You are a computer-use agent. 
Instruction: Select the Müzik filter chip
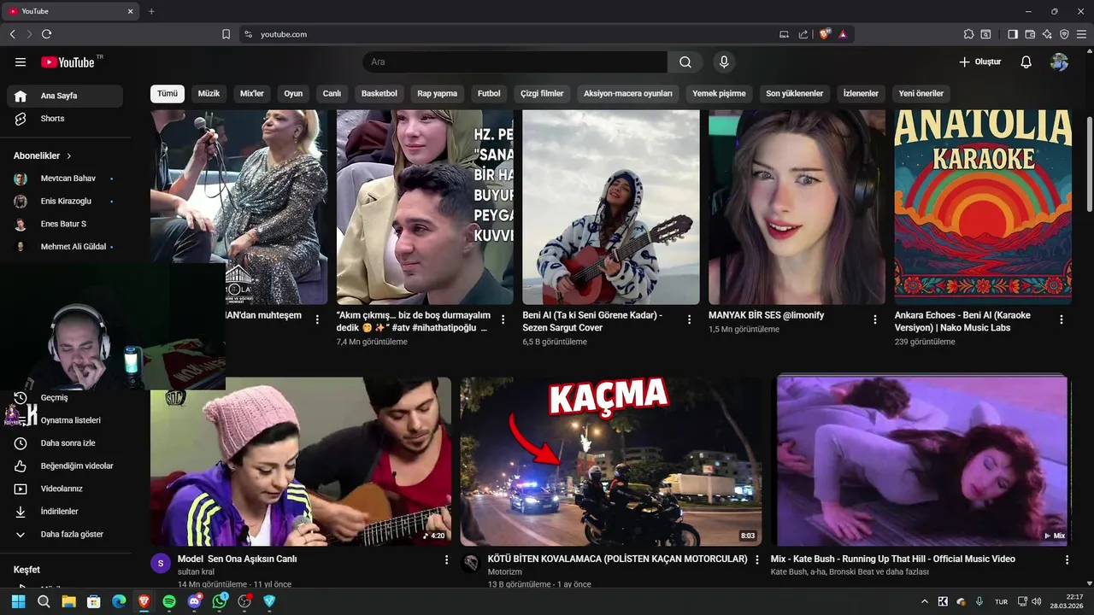tap(209, 93)
